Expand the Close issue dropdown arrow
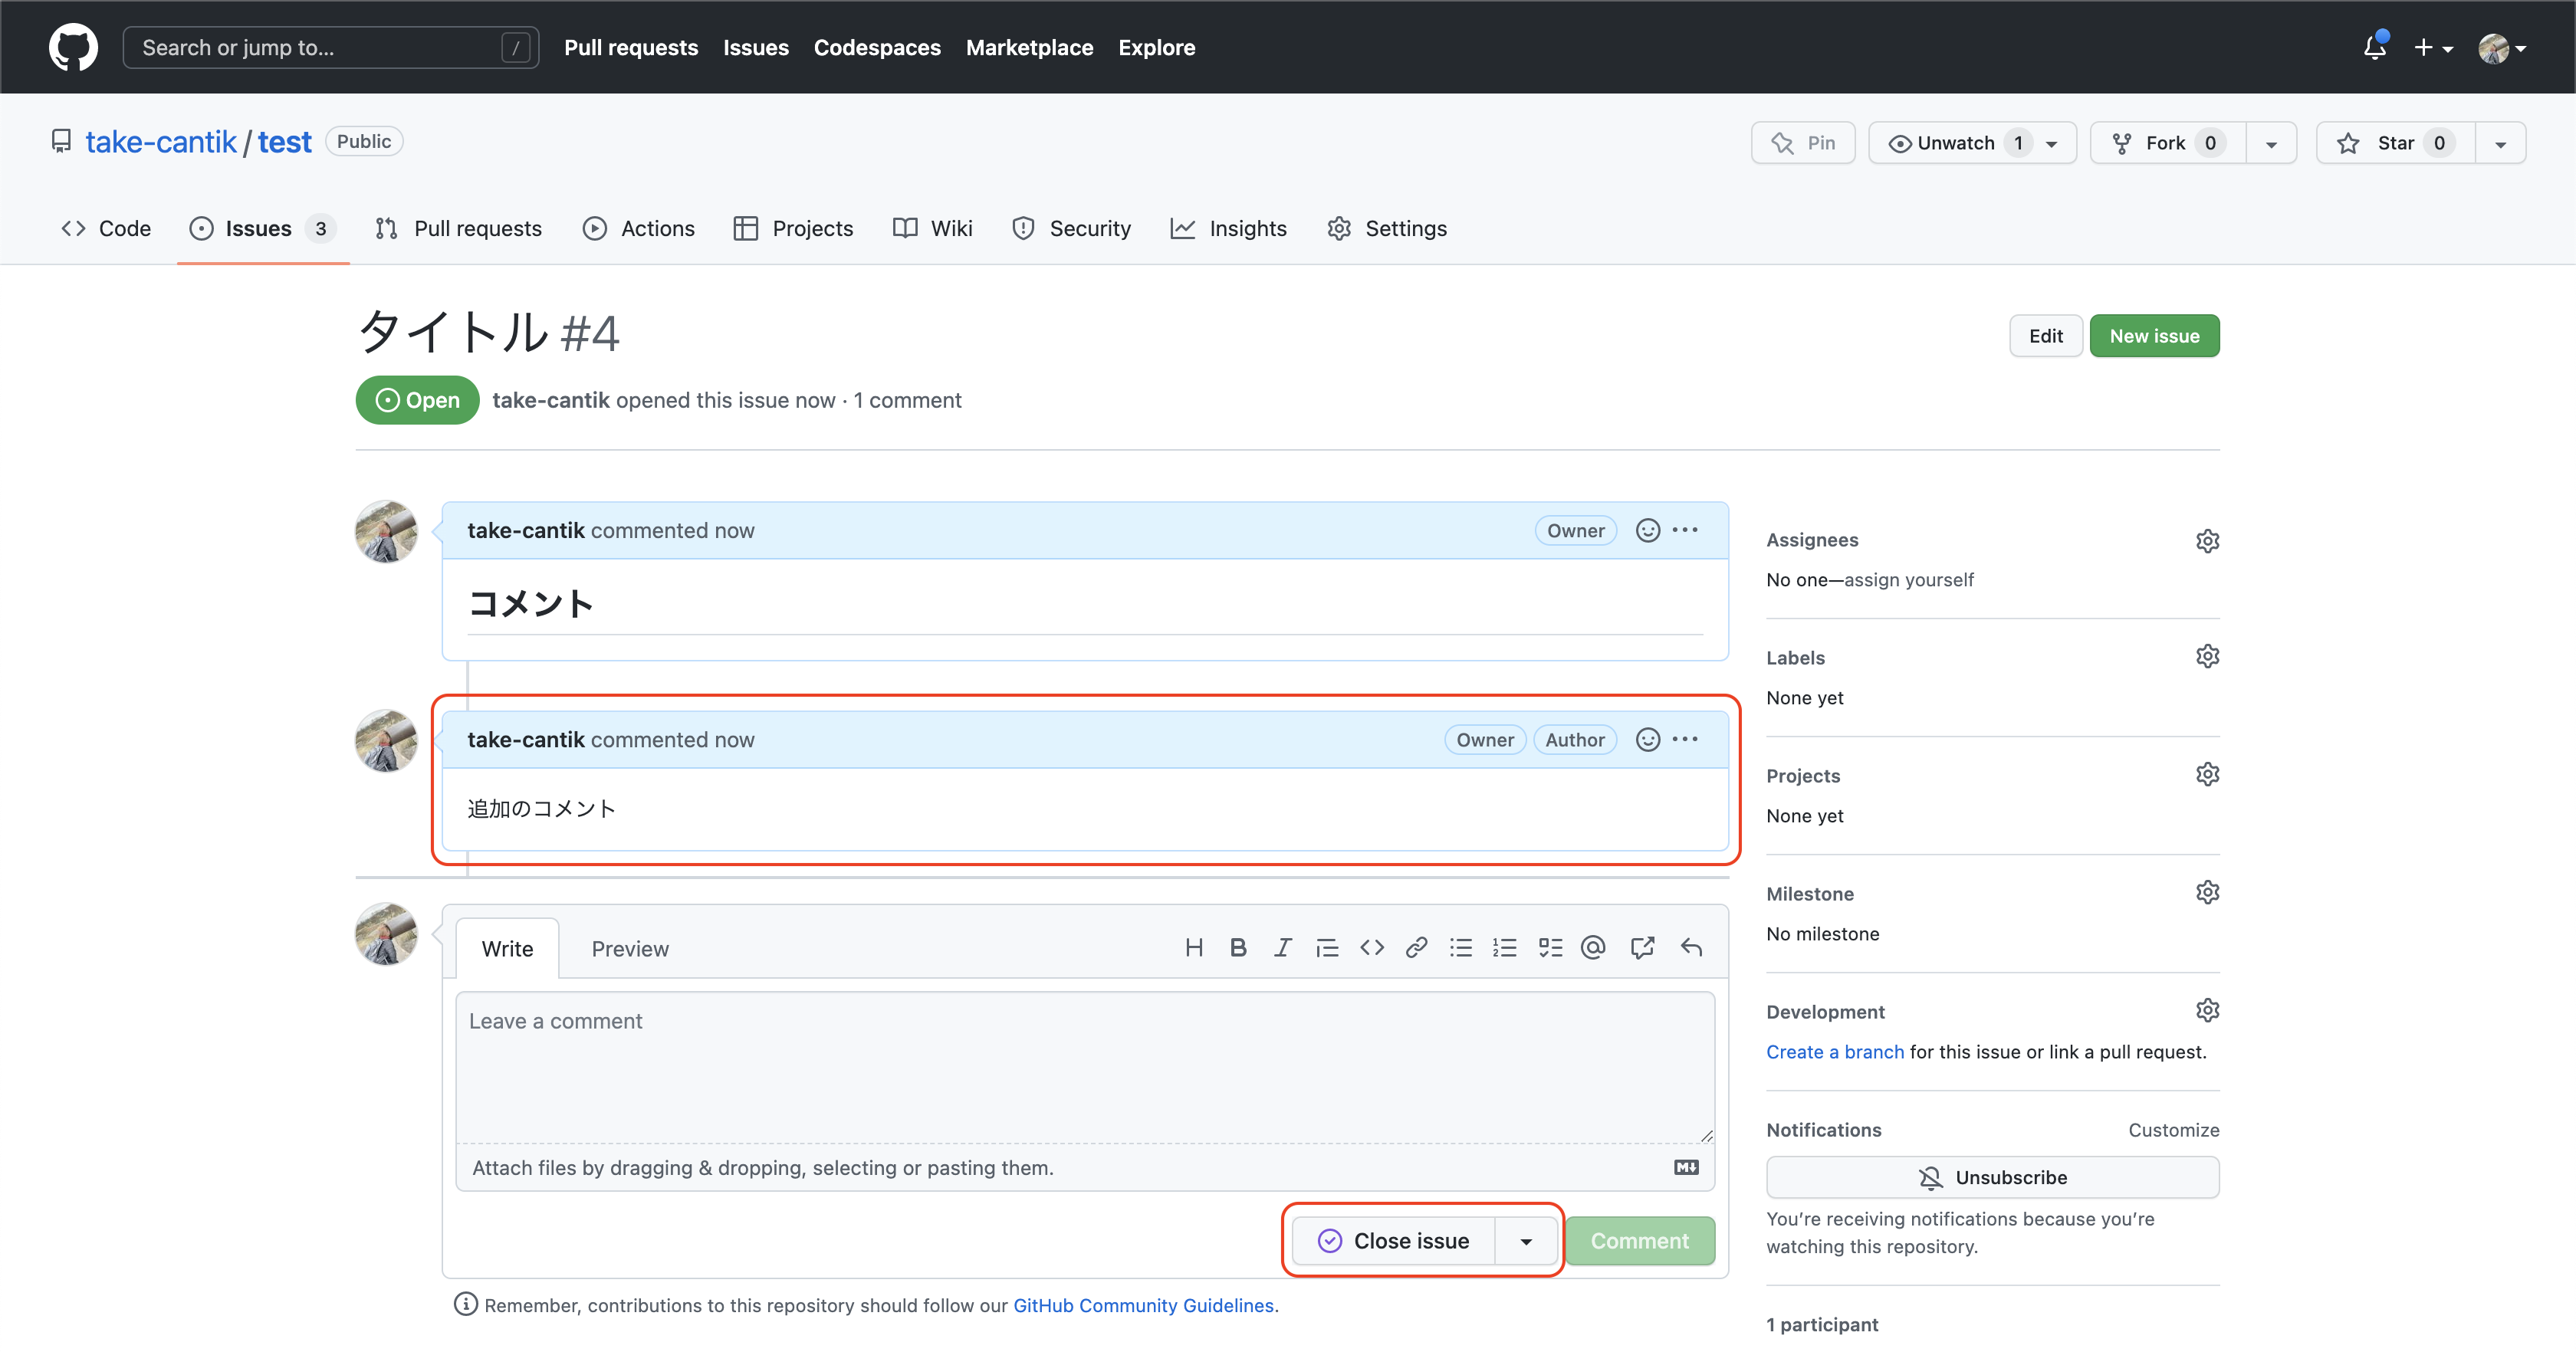Screen dimensions: 2576x1352 (1524, 1240)
